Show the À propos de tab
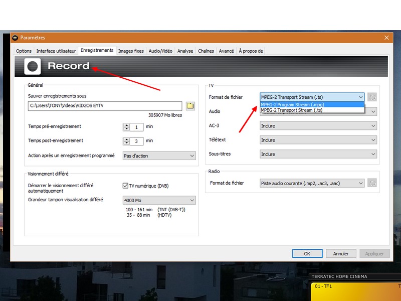This screenshot has height=301, width=401. 251,51
